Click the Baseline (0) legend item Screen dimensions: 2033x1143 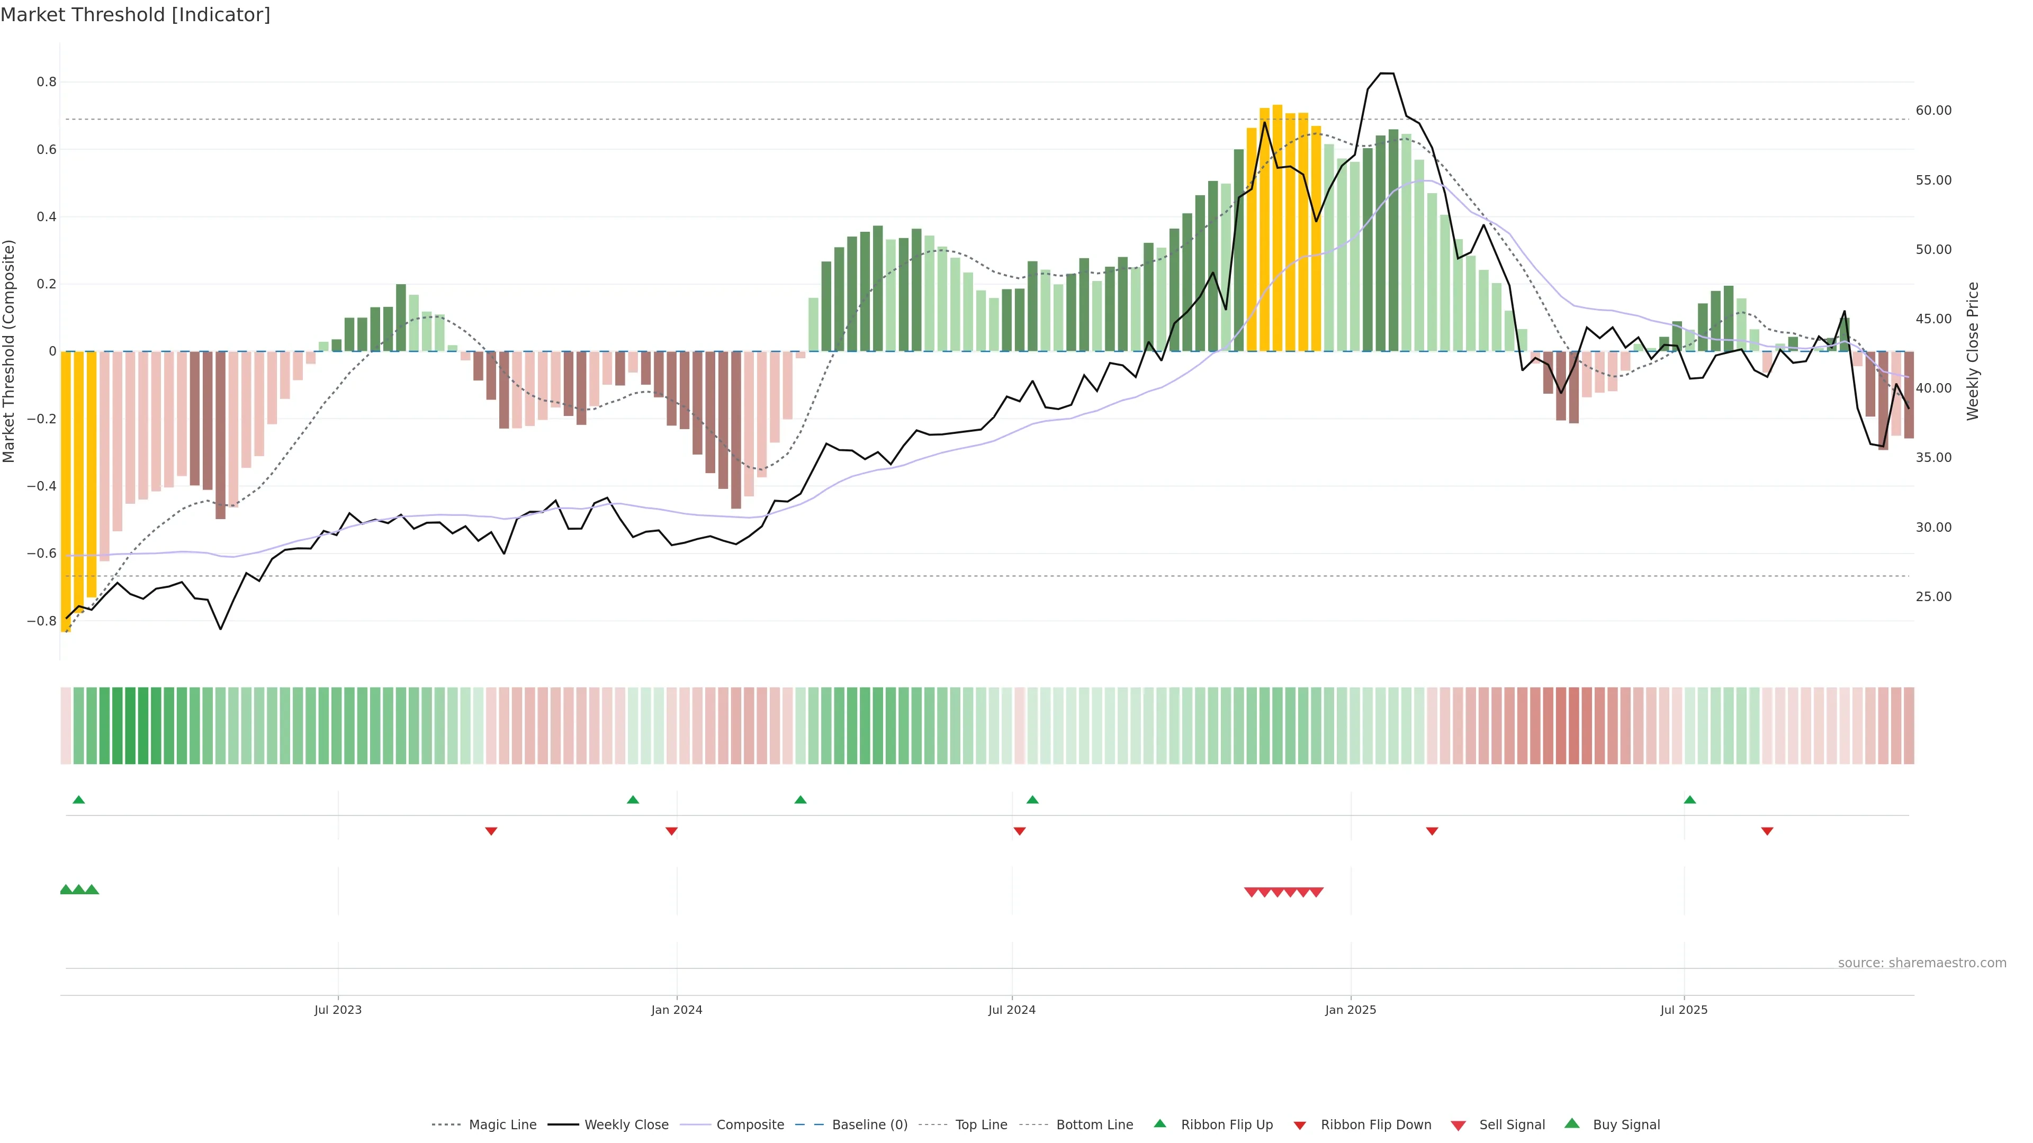coord(869,1125)
